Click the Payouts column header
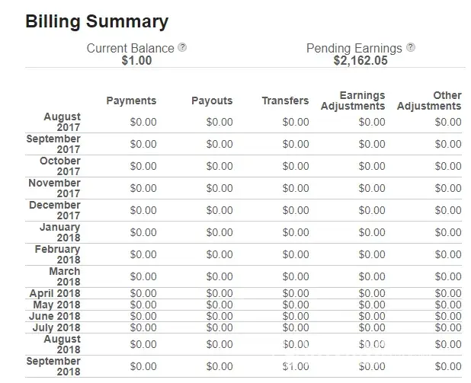This screenshot has height=383, width=471. (212, 101)
